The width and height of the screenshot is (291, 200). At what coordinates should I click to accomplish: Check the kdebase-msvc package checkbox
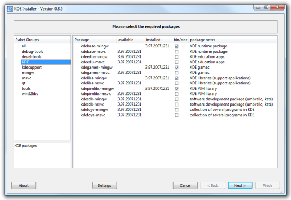(177, 52)
